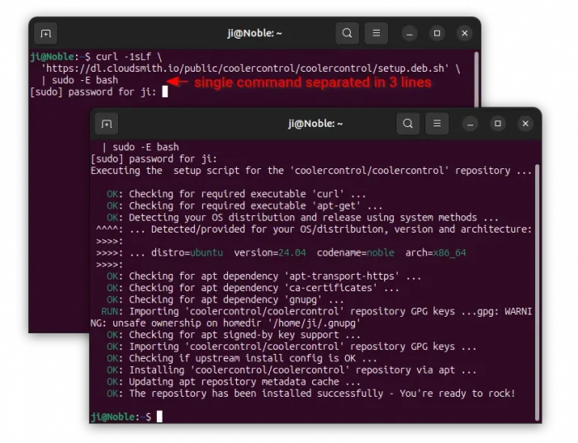Minimize the back terminal window

click(x=410, y=34)
